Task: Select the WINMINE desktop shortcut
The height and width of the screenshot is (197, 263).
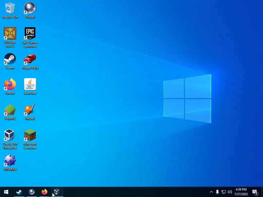Action: pos(10,163)
